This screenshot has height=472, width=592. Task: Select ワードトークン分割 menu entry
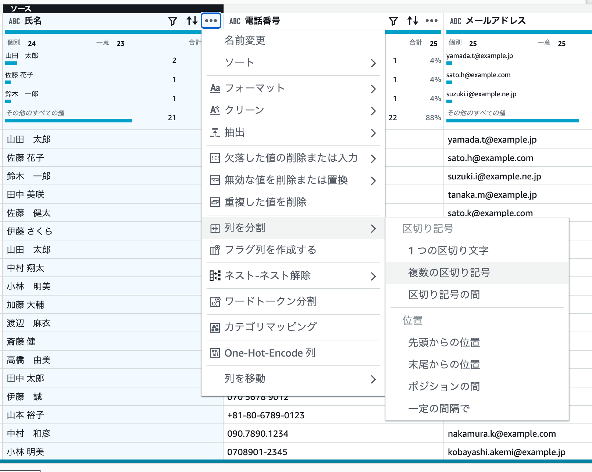[x=293, y=301]
